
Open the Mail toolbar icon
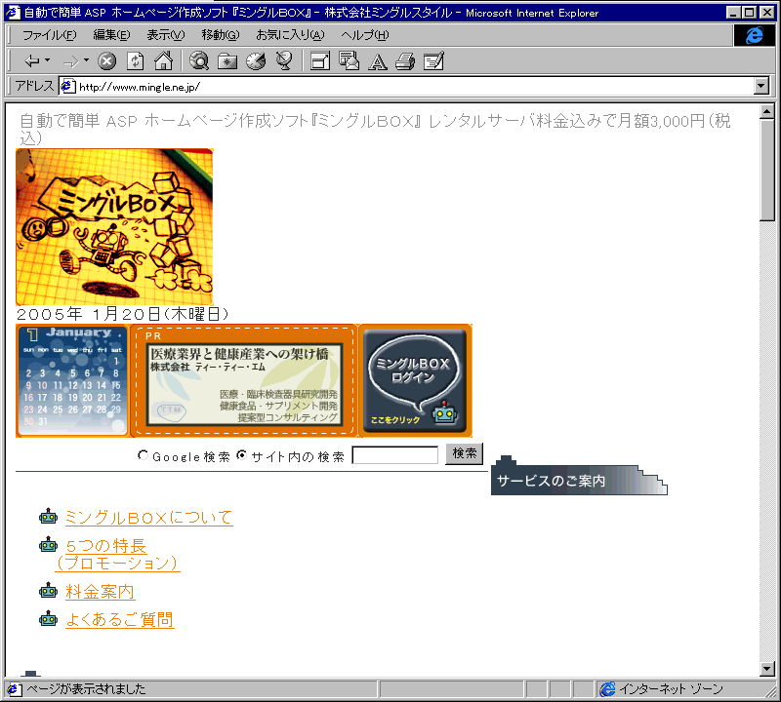point(349,61)
